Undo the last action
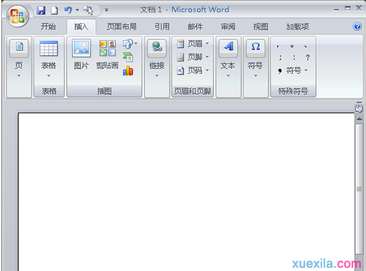 click(x=68, y=10)
